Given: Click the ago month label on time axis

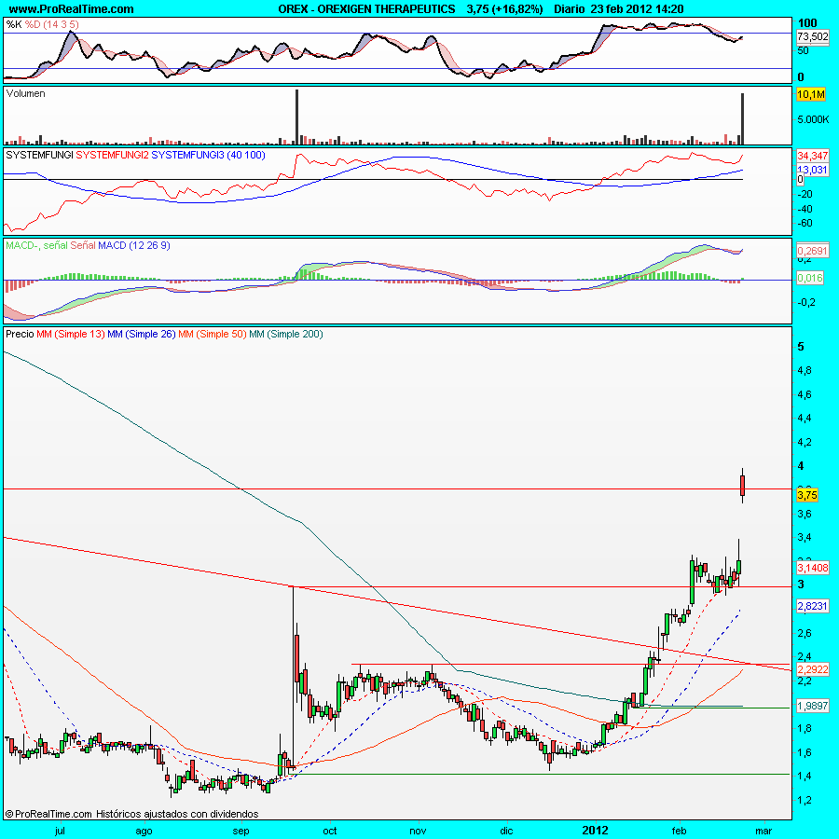Looking at the screenshot, I should 144,832.
